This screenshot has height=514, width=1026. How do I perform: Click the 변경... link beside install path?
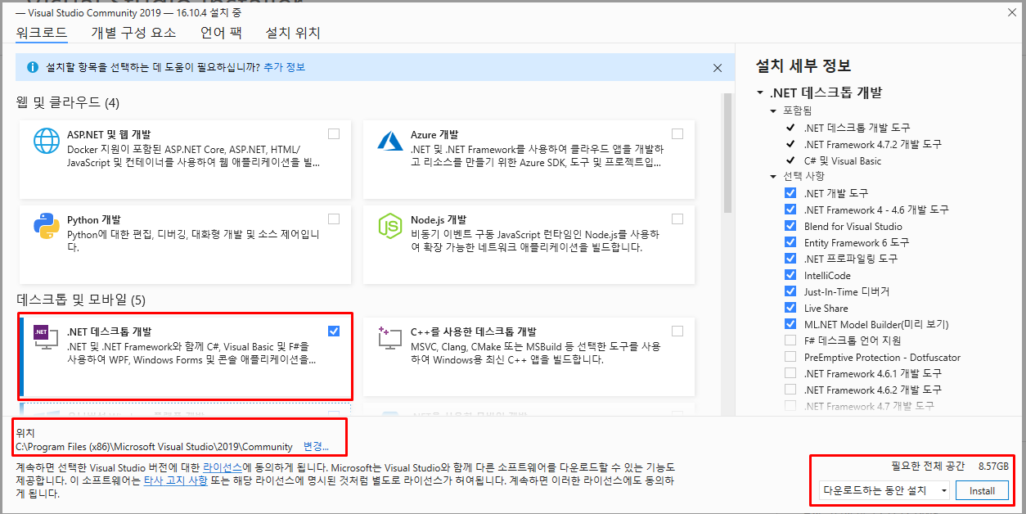[x=316, y=447]
